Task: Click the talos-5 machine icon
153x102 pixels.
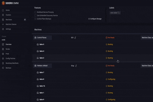Action: [38, 44]
